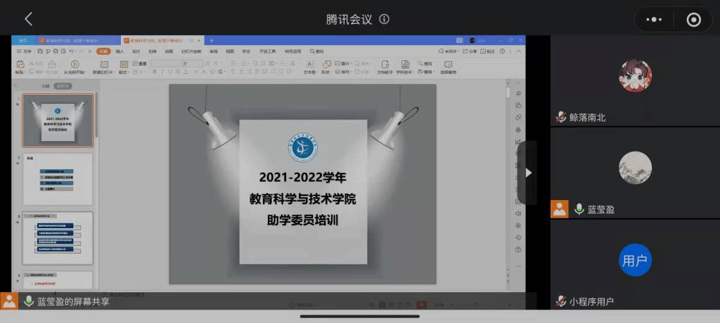
Task: Tap the back arrow in Tencent Meeting
Action: pyautogui.click(x=28, y=20)
